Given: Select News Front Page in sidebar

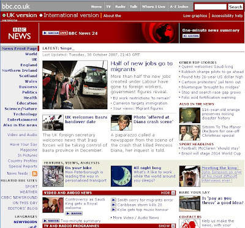Looking at the screenshot, I should click(20, 48).
